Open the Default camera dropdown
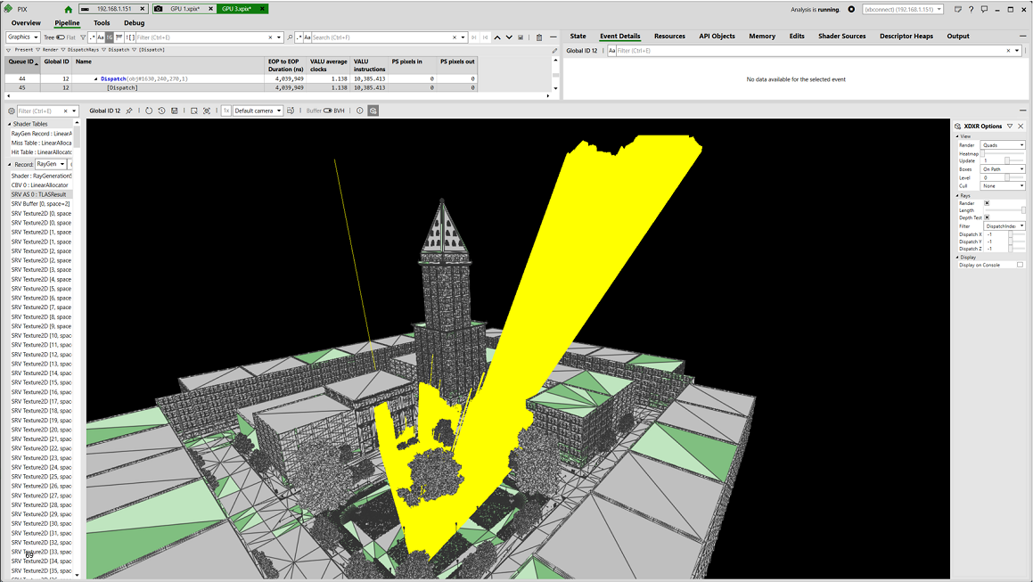This screenshot has height=582, width=1033. click(x=258, y=111)
